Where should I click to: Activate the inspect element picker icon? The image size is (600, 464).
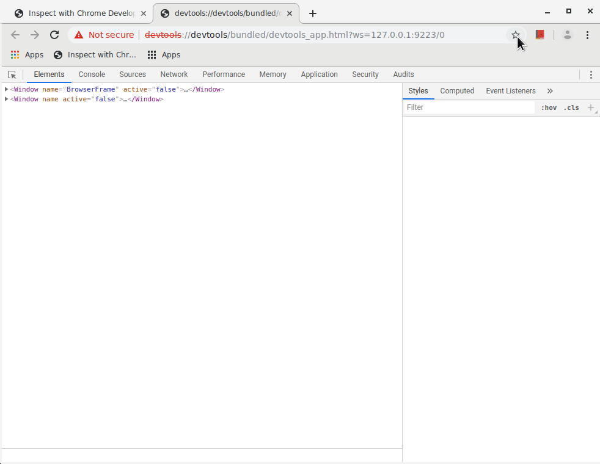point(12,74)
